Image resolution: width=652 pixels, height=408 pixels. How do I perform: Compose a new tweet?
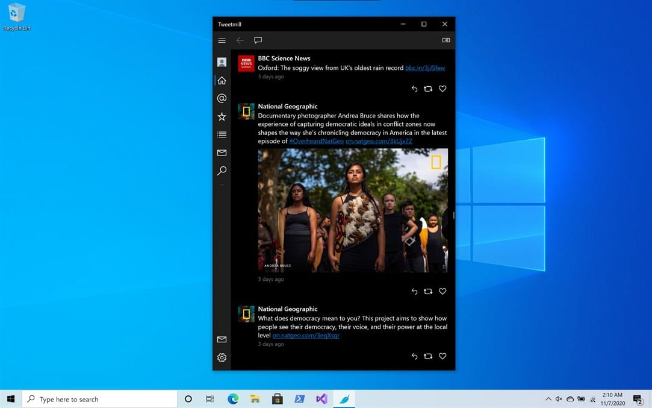tap(258, 40)
